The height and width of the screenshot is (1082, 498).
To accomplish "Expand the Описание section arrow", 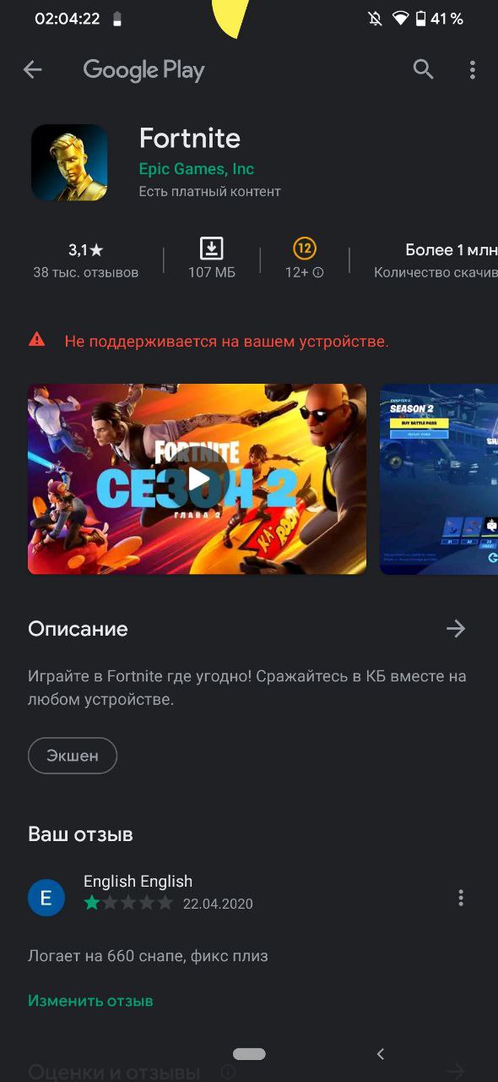I will 456,628.
